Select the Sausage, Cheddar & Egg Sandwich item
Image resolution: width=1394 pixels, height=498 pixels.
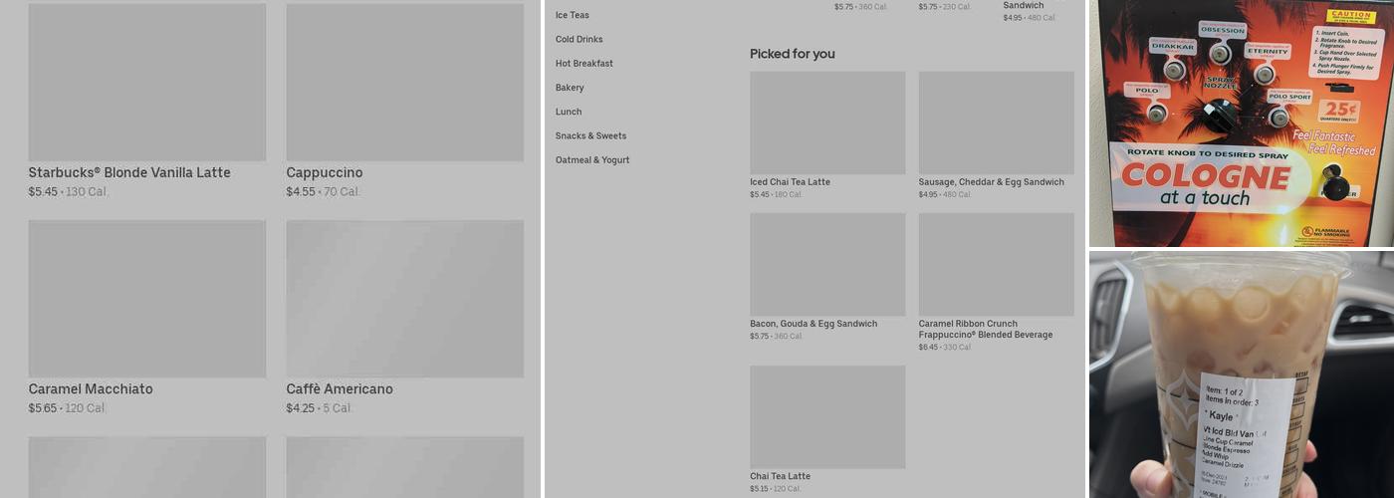click(x=996, y=123)
